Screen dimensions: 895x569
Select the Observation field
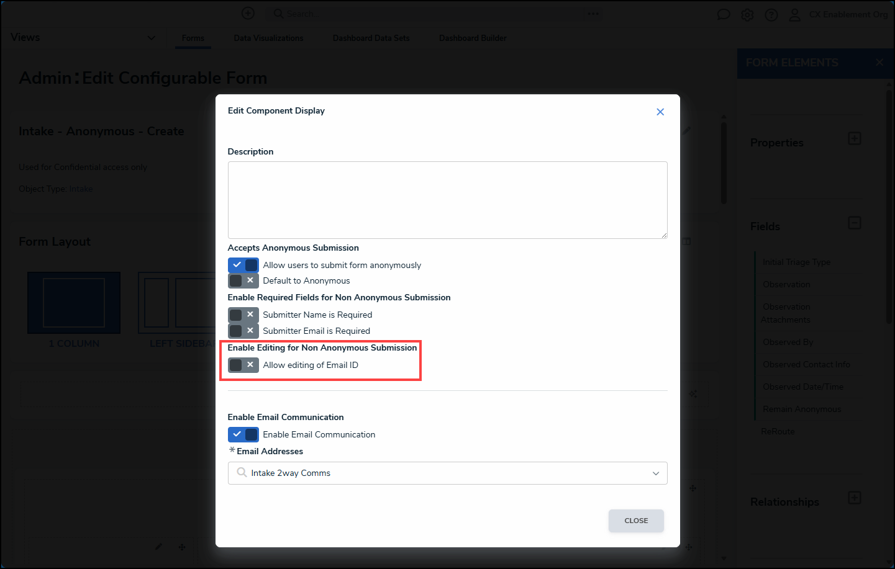tap(786, 284)
